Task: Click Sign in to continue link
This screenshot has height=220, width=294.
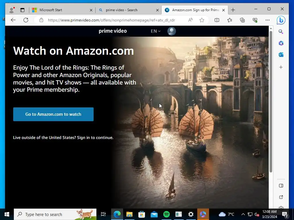Action: [95, 137]
